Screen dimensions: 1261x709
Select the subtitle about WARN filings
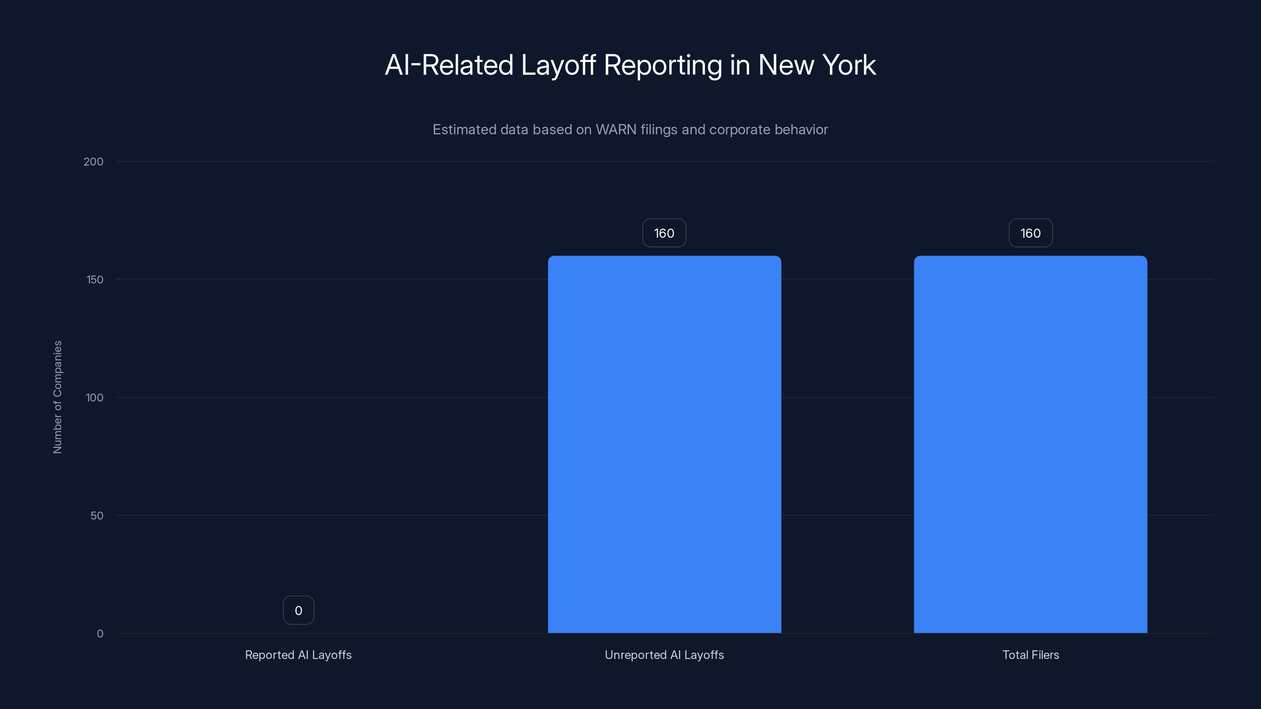tap(630, 129)
